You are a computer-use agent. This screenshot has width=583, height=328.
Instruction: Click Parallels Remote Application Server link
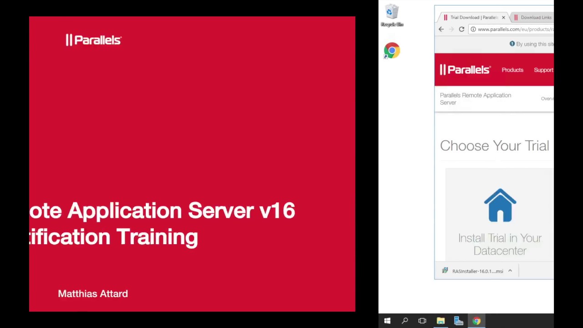click(x=476, y=99)
